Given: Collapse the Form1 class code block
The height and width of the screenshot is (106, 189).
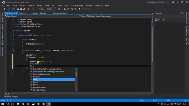Looking at the screenshot, I should (14, 35).
